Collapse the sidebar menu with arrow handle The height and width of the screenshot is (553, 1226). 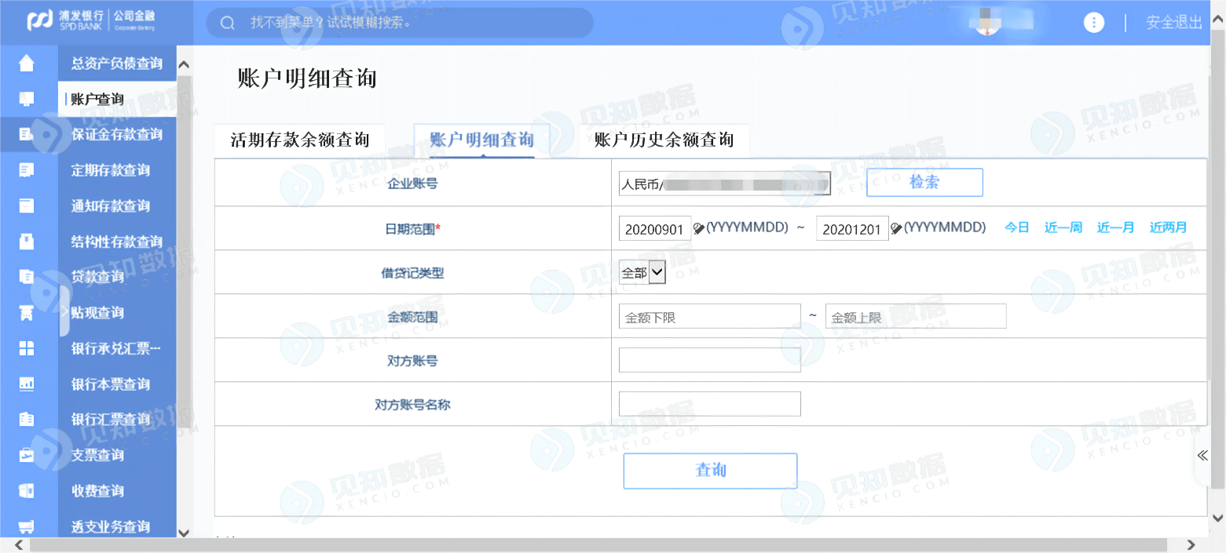64,311
